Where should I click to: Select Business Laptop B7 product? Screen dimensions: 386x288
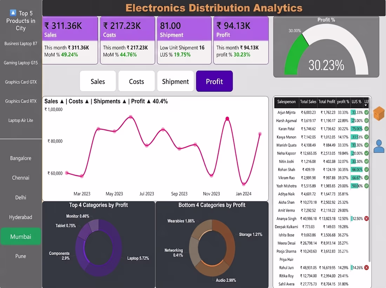(x=21, y=43)
